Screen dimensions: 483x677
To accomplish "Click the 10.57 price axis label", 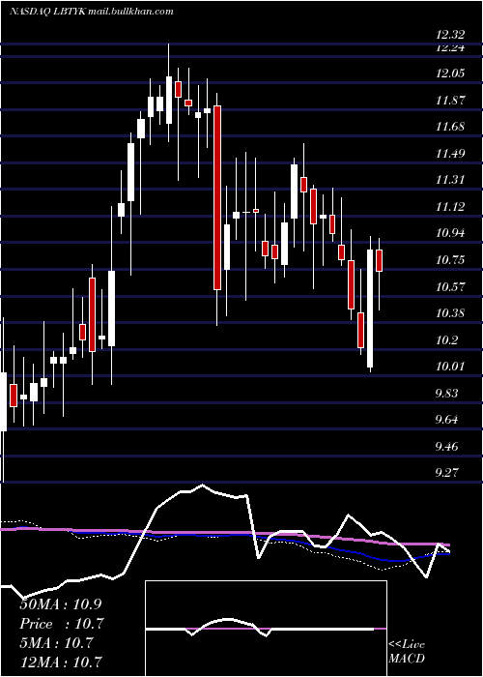I will 450,286.
